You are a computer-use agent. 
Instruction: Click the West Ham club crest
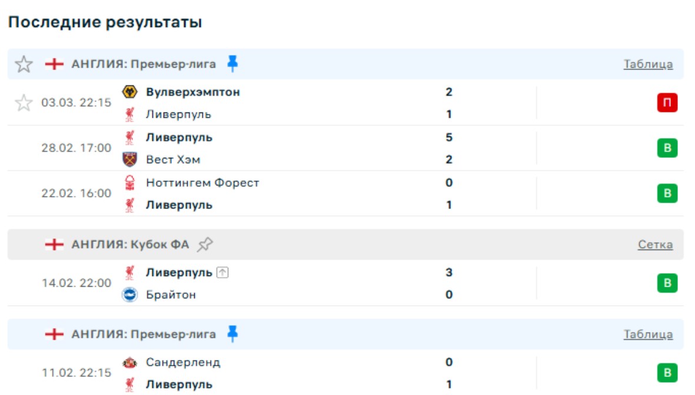(x=129, y=160)
